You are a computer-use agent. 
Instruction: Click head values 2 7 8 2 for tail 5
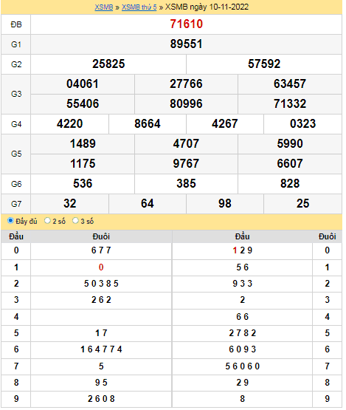(x=242, y=333)
